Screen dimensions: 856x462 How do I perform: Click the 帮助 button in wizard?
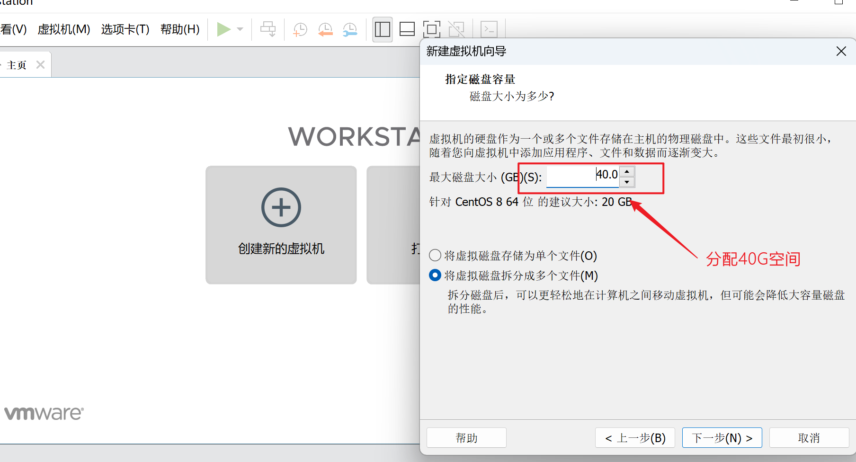pyautogui.click(x=466, y=438)
